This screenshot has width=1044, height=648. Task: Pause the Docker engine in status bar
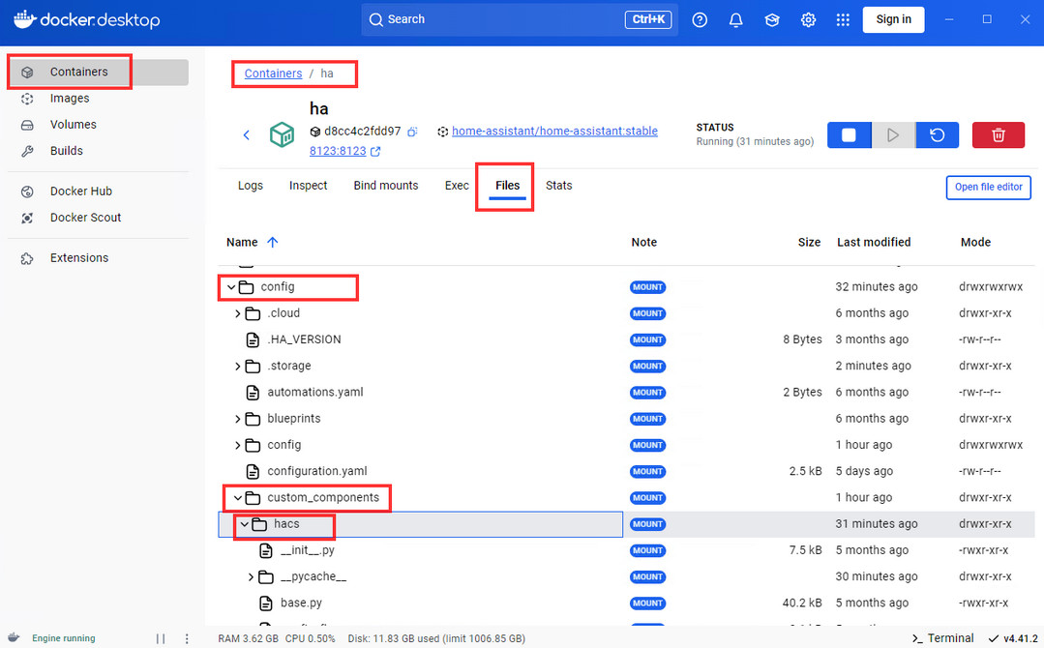(x=161, y=638)
